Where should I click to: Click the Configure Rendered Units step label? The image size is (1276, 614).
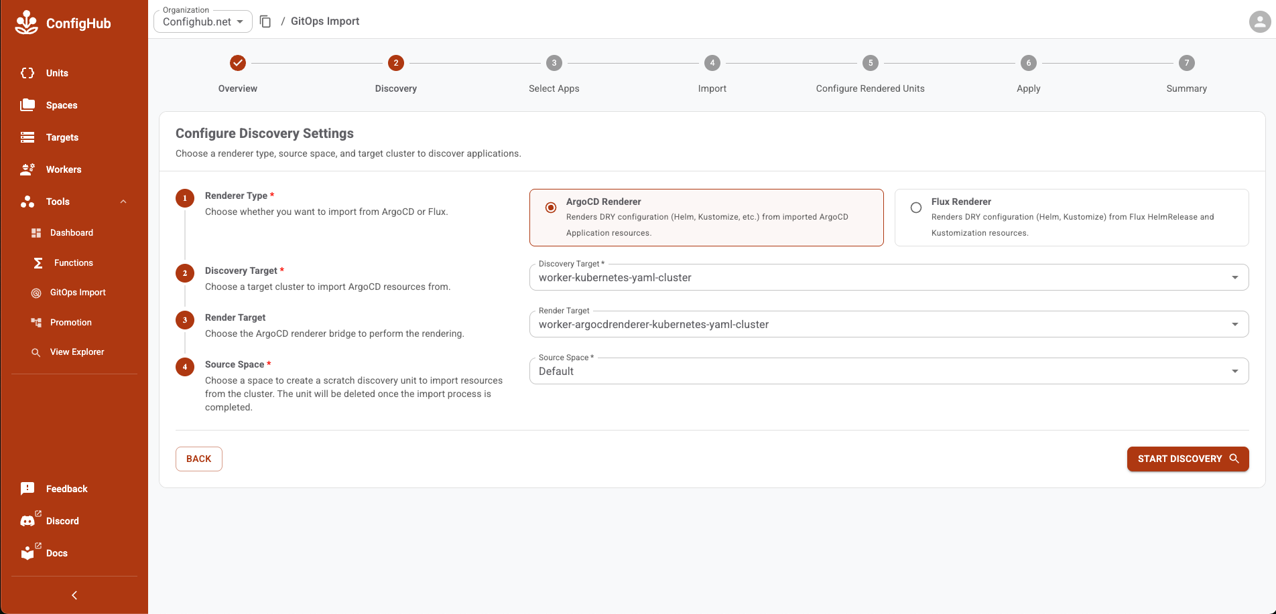pos(871,88)
